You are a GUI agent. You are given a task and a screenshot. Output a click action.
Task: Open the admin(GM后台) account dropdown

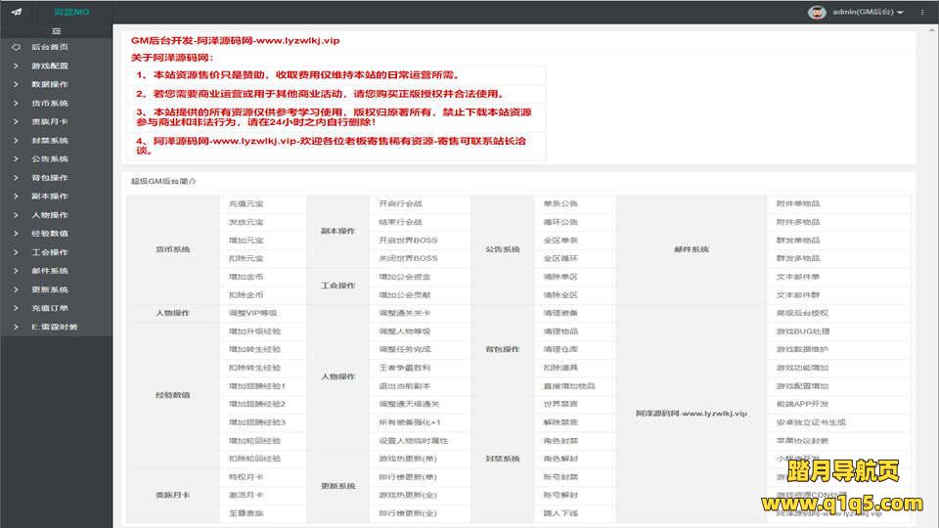(x=869, y=12)
